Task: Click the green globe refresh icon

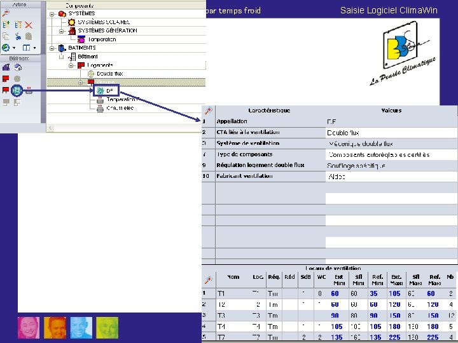Action: point(6,48)
